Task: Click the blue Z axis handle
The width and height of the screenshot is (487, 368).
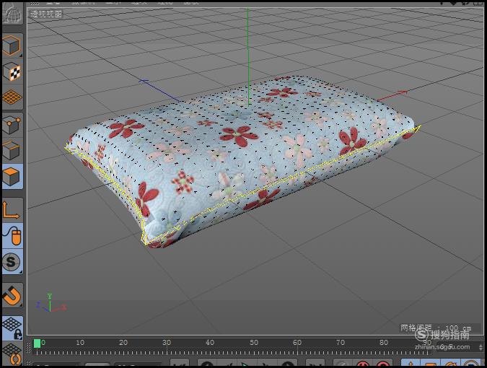Action: click(x=144, y=81)
